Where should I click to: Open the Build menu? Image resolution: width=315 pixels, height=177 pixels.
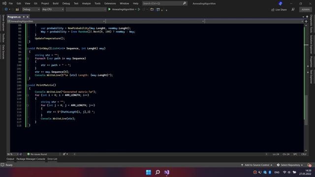point(56,3)
